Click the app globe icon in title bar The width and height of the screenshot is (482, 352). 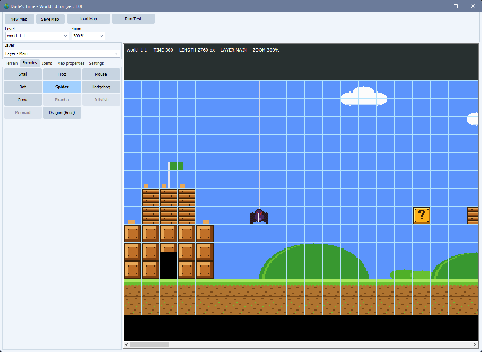click(x=6, y=6)
